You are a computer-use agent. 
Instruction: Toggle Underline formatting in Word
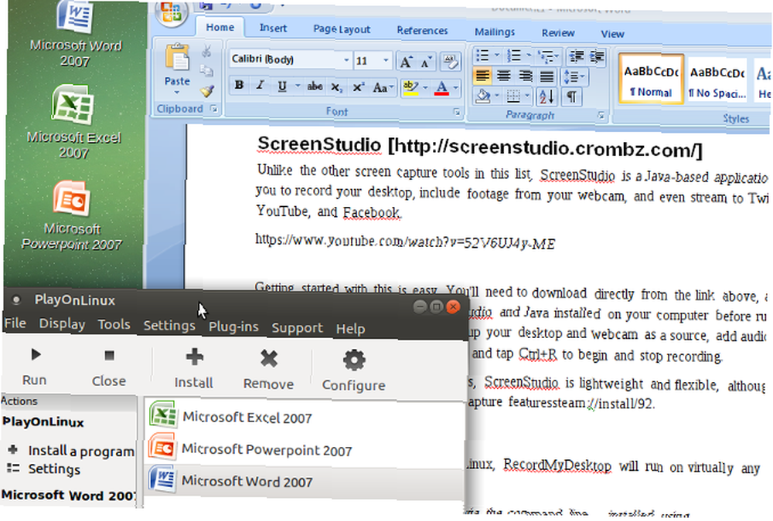point(282,86)
